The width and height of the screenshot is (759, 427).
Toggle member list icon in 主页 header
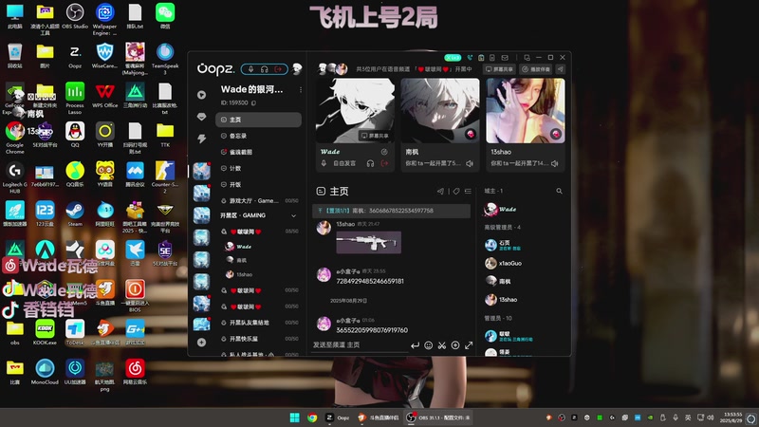click(x=468, y=192)
